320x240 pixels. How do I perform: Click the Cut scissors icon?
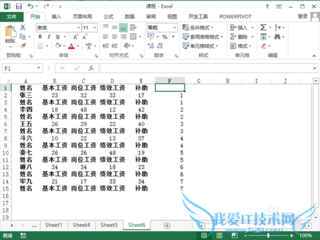tap(22, 28)
